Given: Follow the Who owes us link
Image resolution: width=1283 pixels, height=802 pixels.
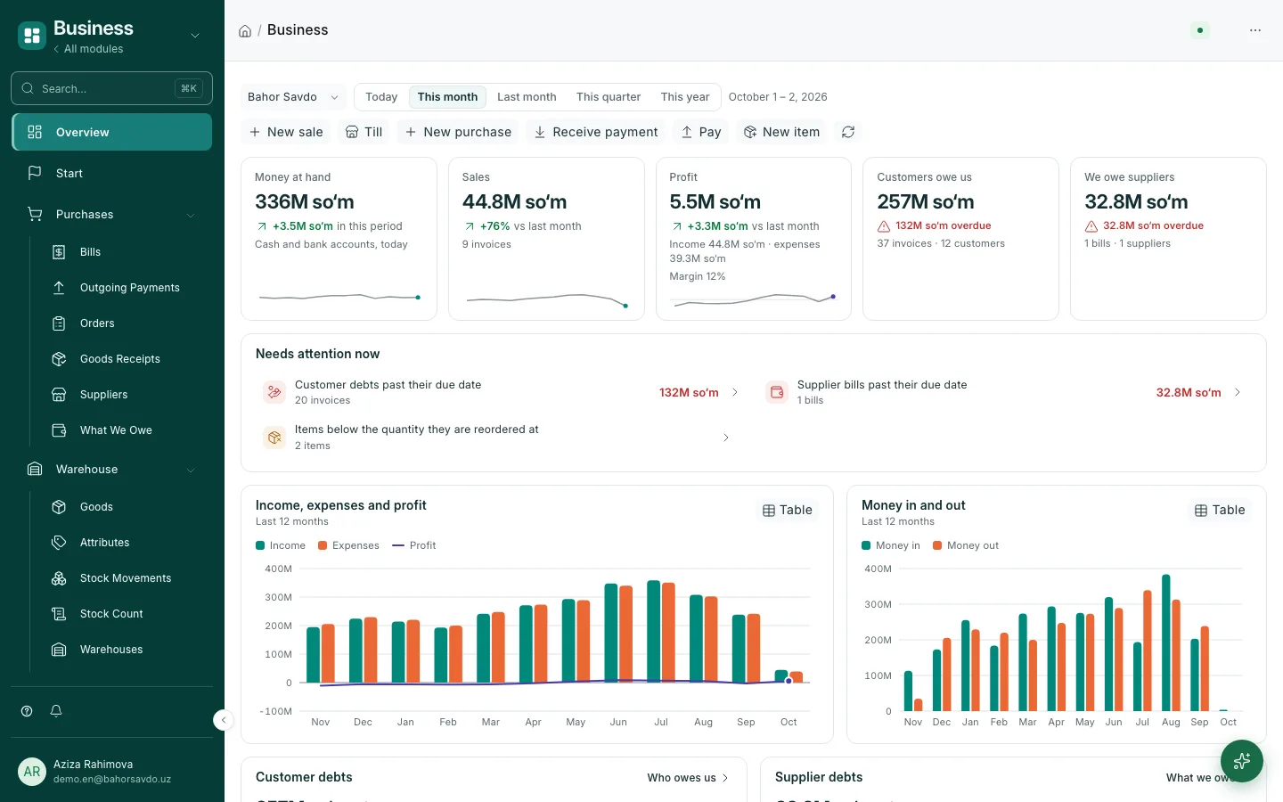Looking at the screenshot, I should [688, 778].
